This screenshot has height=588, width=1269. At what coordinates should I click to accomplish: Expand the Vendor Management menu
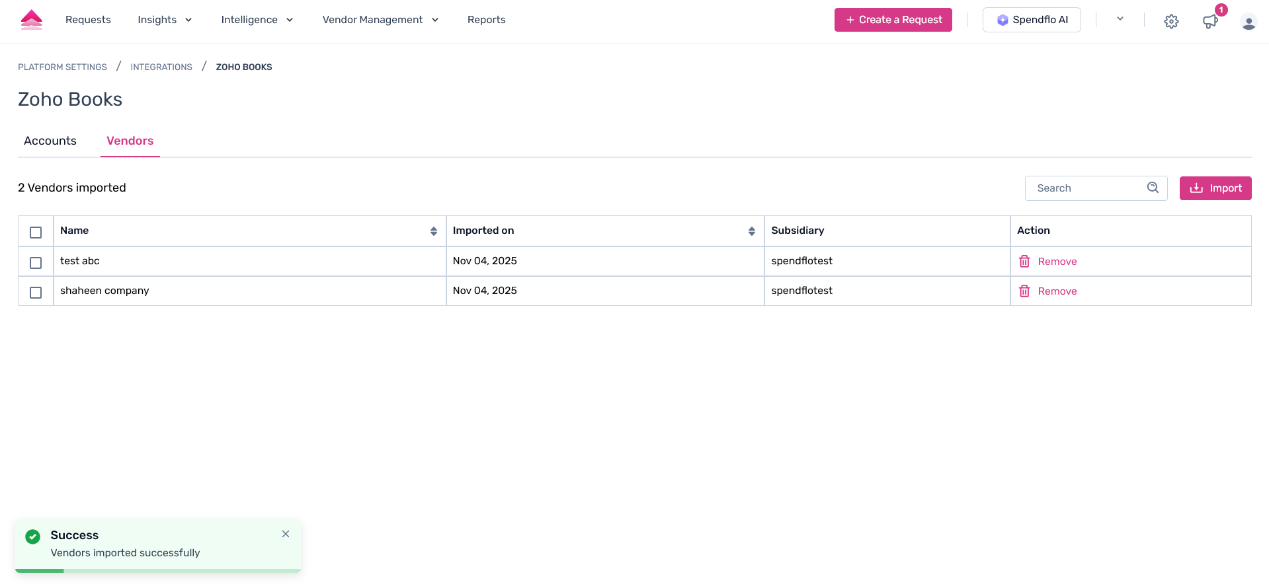pos(381,20)
